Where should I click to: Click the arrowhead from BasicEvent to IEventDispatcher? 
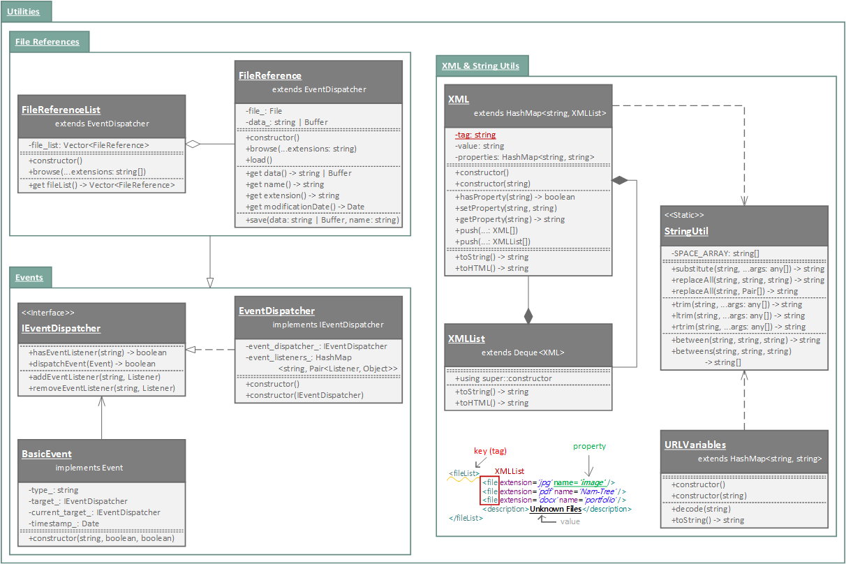click(102, 401)
